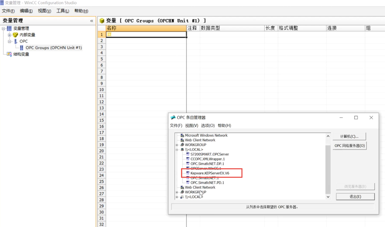The width and height of the screenshot is (385, 227).
Task: Collapse the \\<LOCAL> server list node
Action: tap(177, 150)
